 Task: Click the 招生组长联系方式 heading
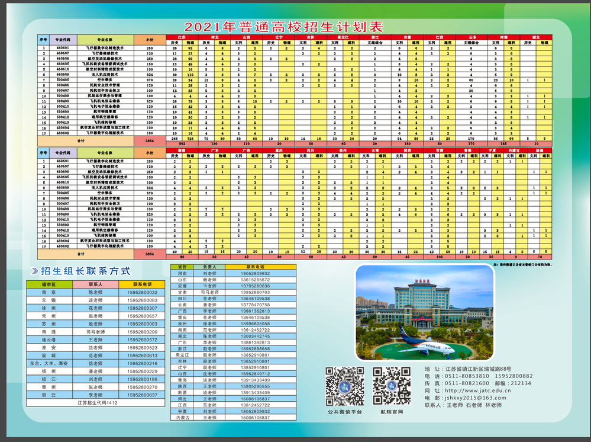(86, 271)
